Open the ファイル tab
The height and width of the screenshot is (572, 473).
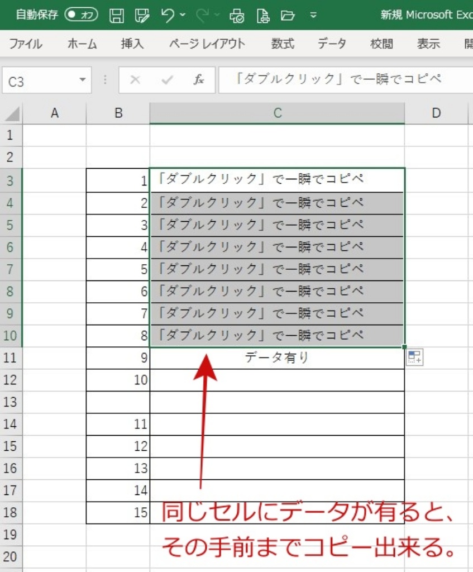click(26, 44)
